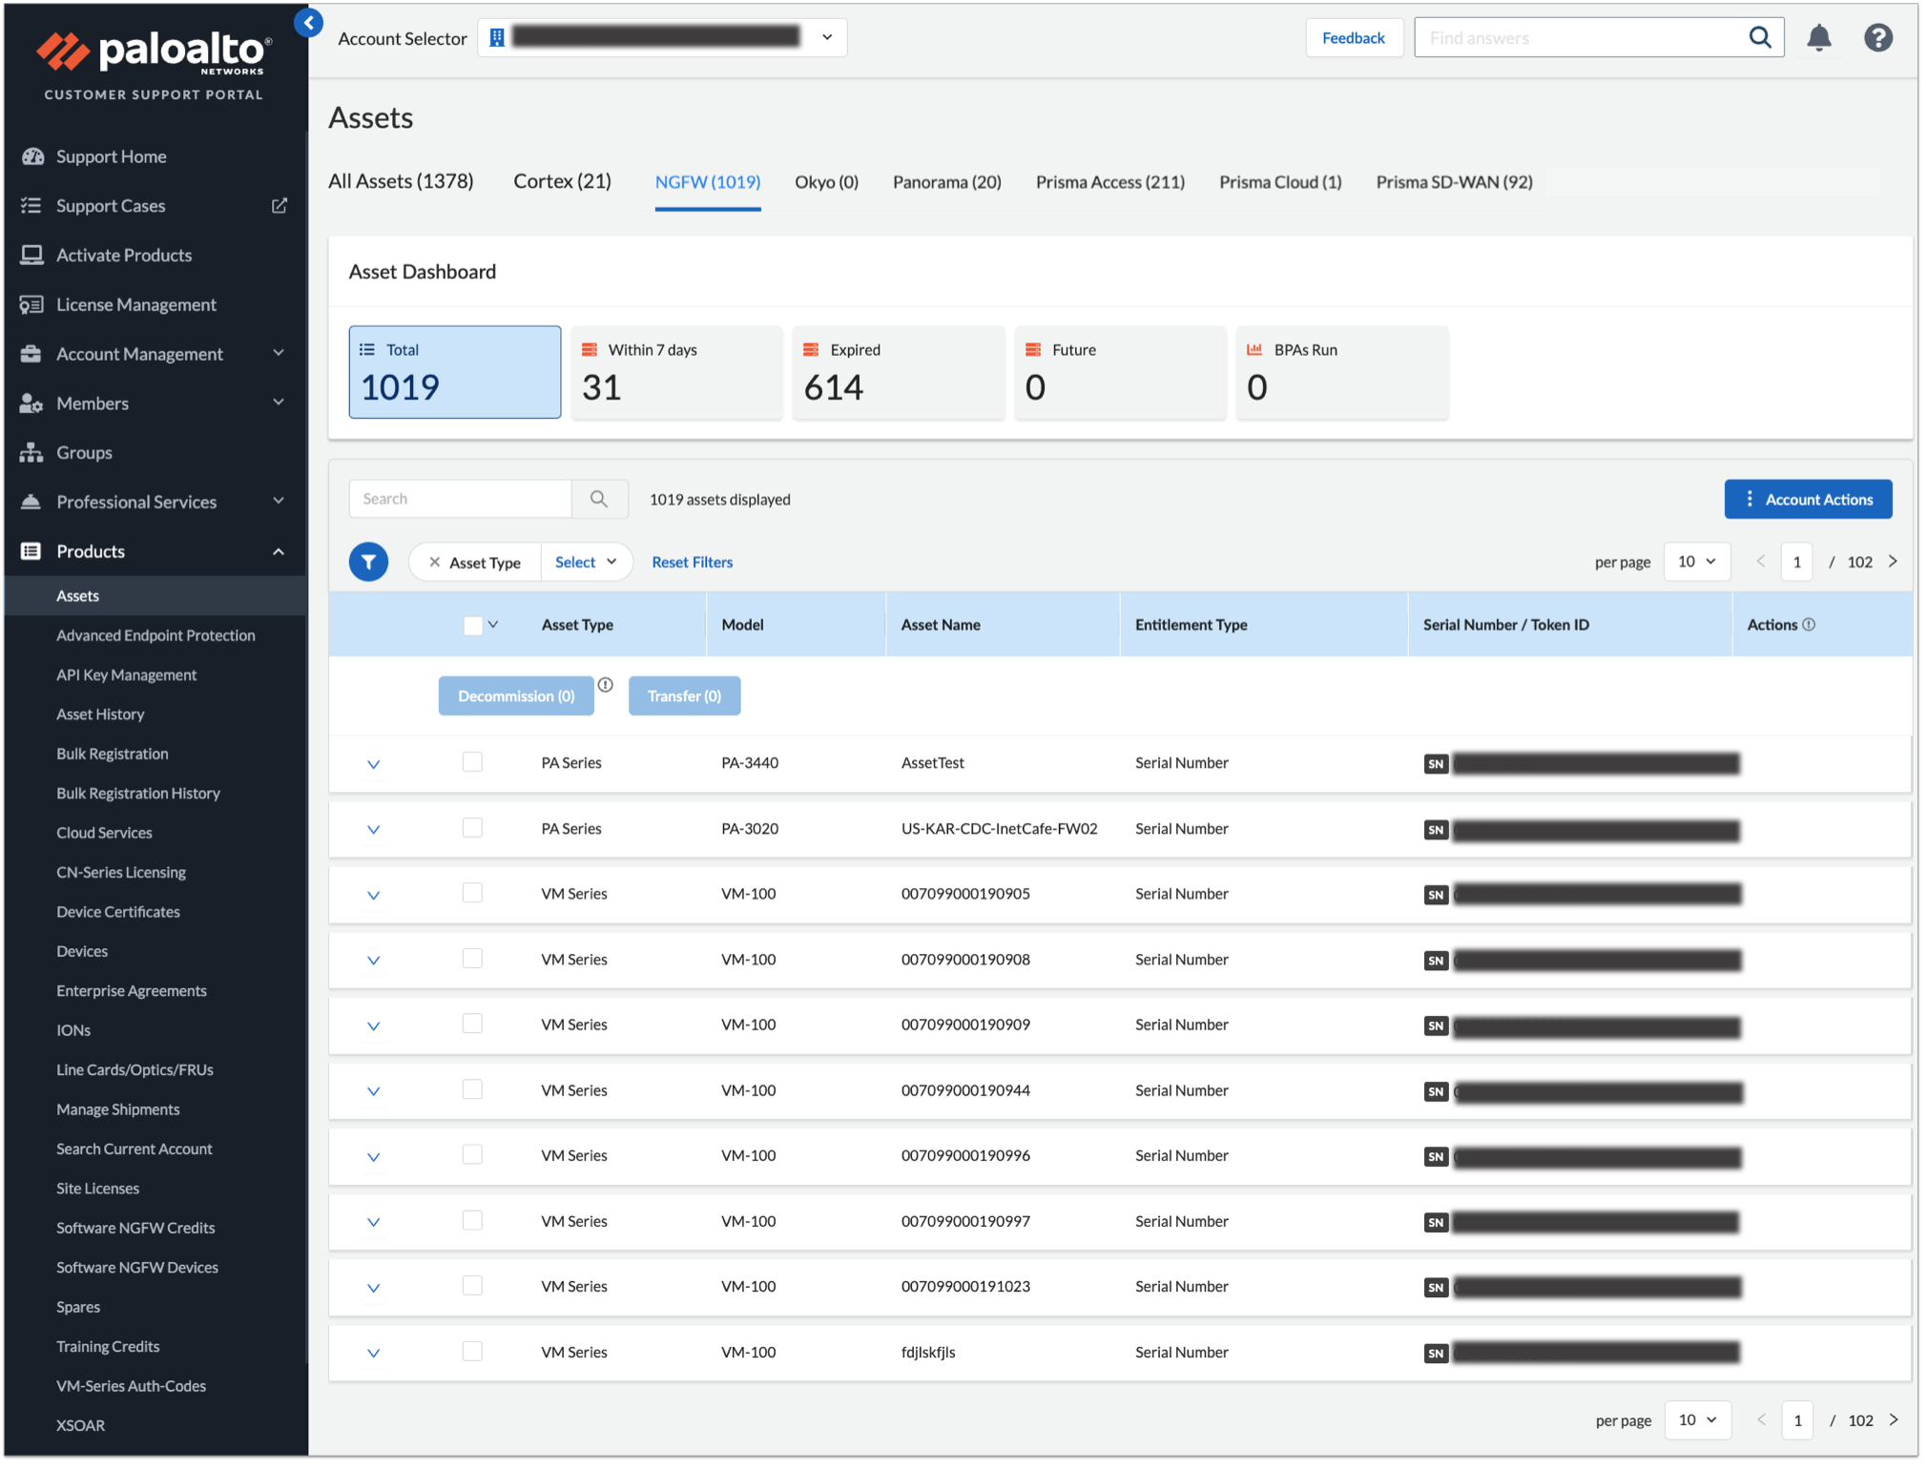Image resolution: width=1927 pixels, height=1470 pixels.
Task: Open Asset History in the sidebar
Action: point(100,714)
